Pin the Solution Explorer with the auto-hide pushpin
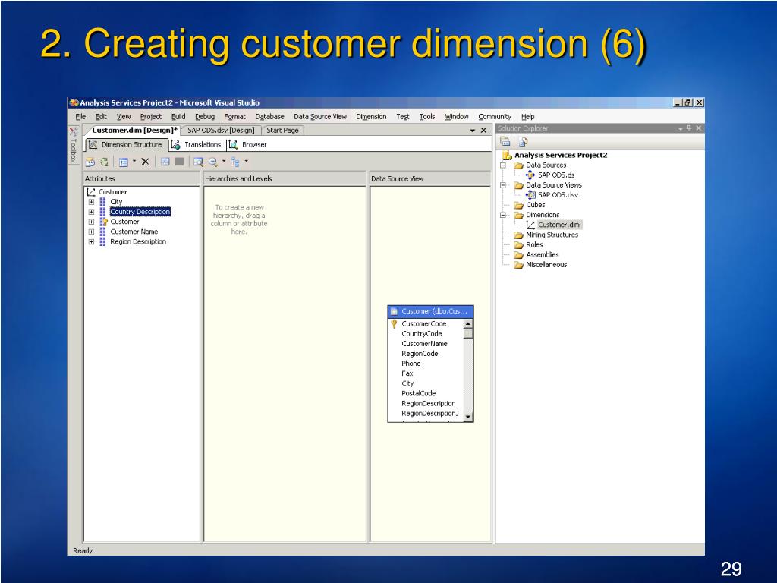 [689, 128]
